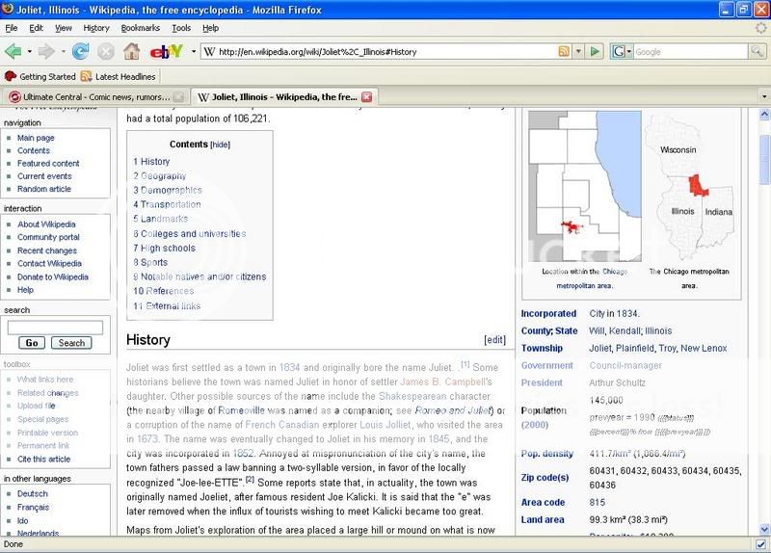The height and width of the screenshot is (553, 771).
Task: Click the Google search box in toolbar
Action: [690, 52]
